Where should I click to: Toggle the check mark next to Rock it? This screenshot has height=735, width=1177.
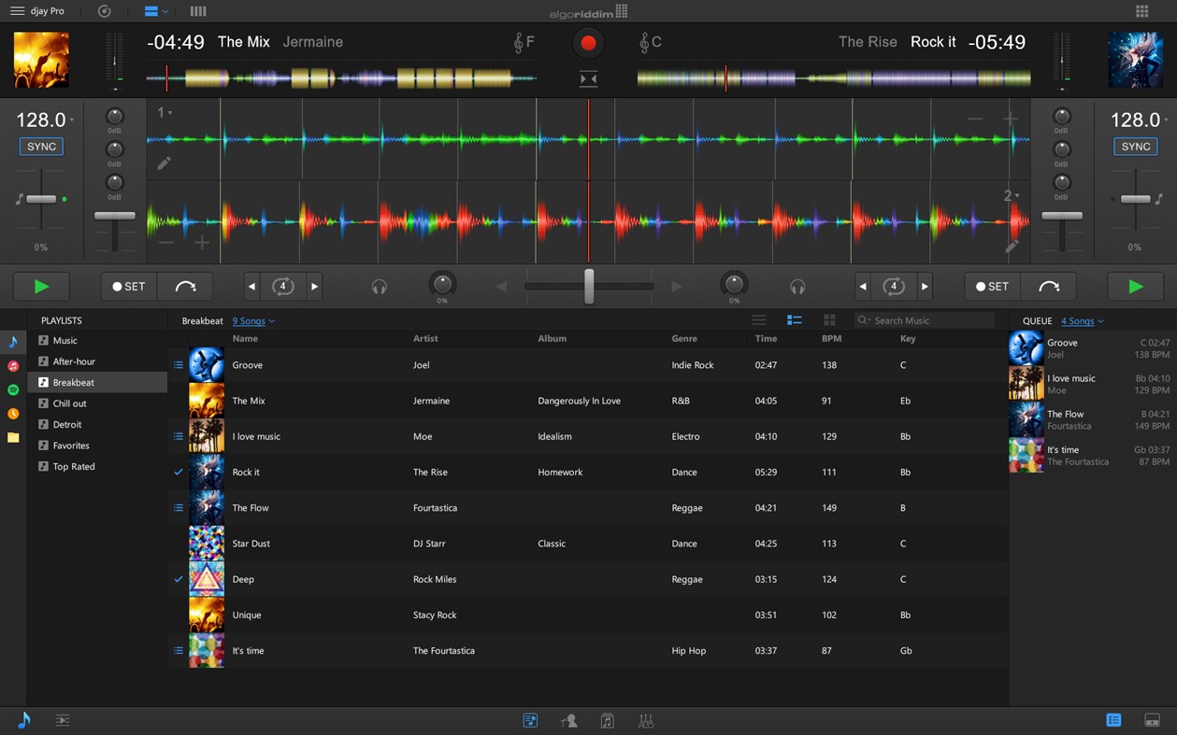click(178, 472)
